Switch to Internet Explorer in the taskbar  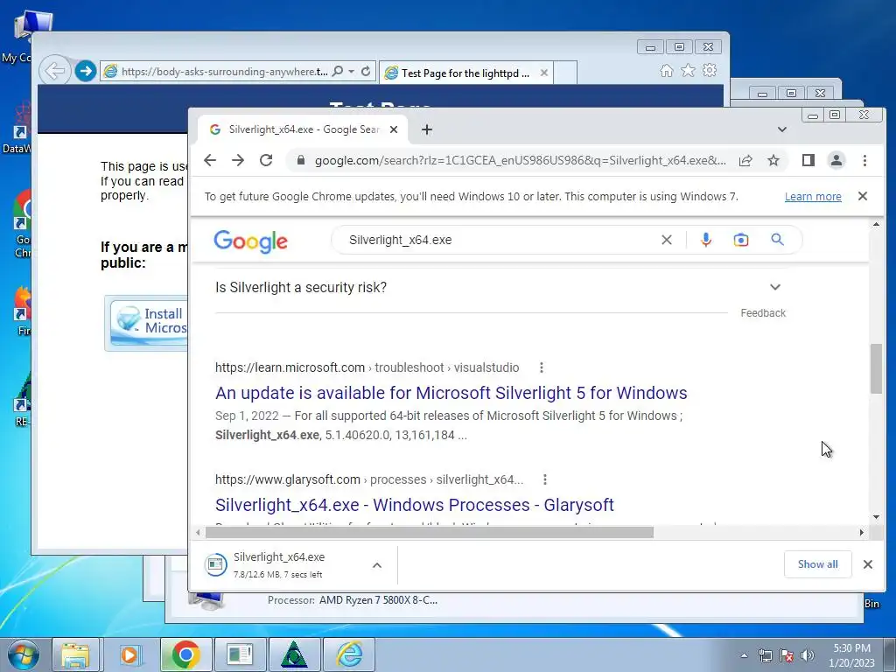pyautogui.click(x=349, y=654)
